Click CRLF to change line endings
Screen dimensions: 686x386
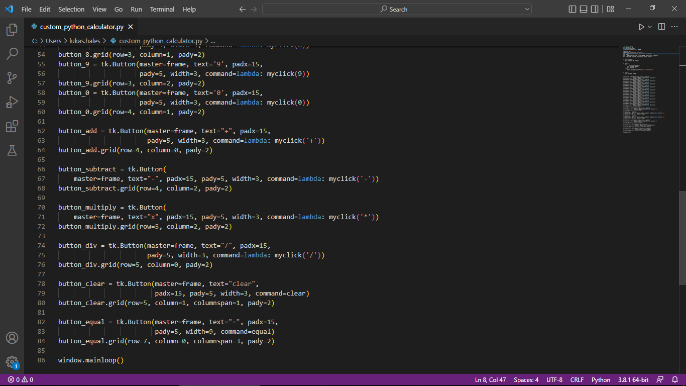(x=577, y=379)
